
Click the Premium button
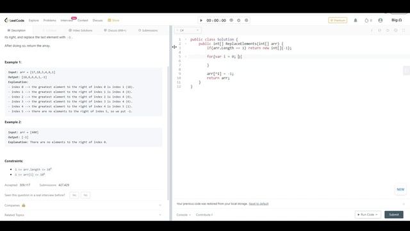pyautogui.click(x=338, y=20)
